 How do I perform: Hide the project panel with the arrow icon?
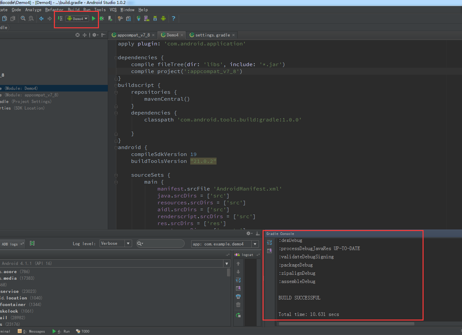[x=104, y=35]
